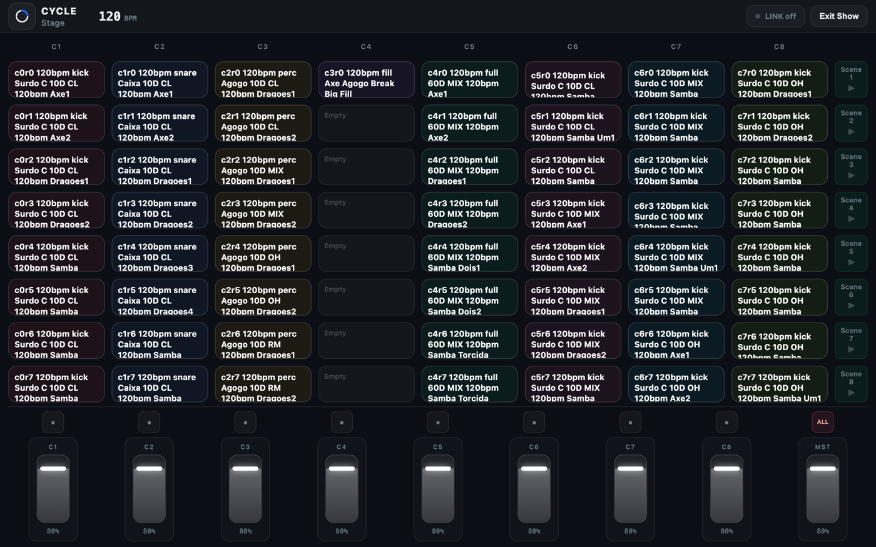Viewport: 876px width, 547px height.
Task: Trigger clip c1r4 snare Dragoes3
Action: [160, 254]
